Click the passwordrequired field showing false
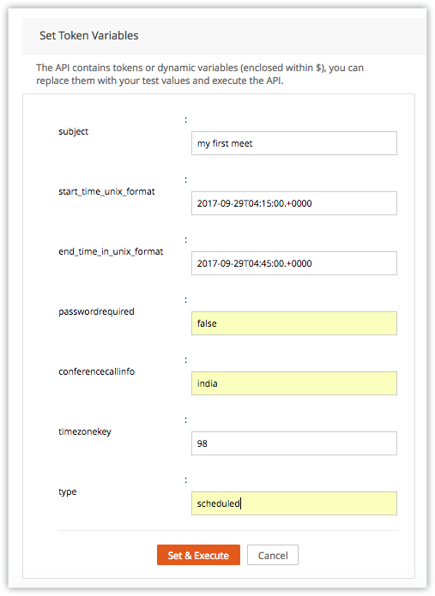The height and width of the screenshot is (596, 435). (x=294, y=323)
